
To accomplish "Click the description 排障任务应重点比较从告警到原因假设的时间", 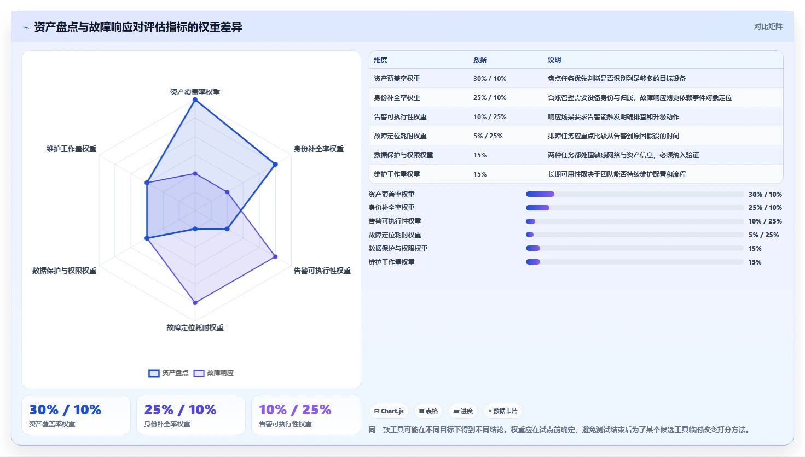I will pos(613,136).
